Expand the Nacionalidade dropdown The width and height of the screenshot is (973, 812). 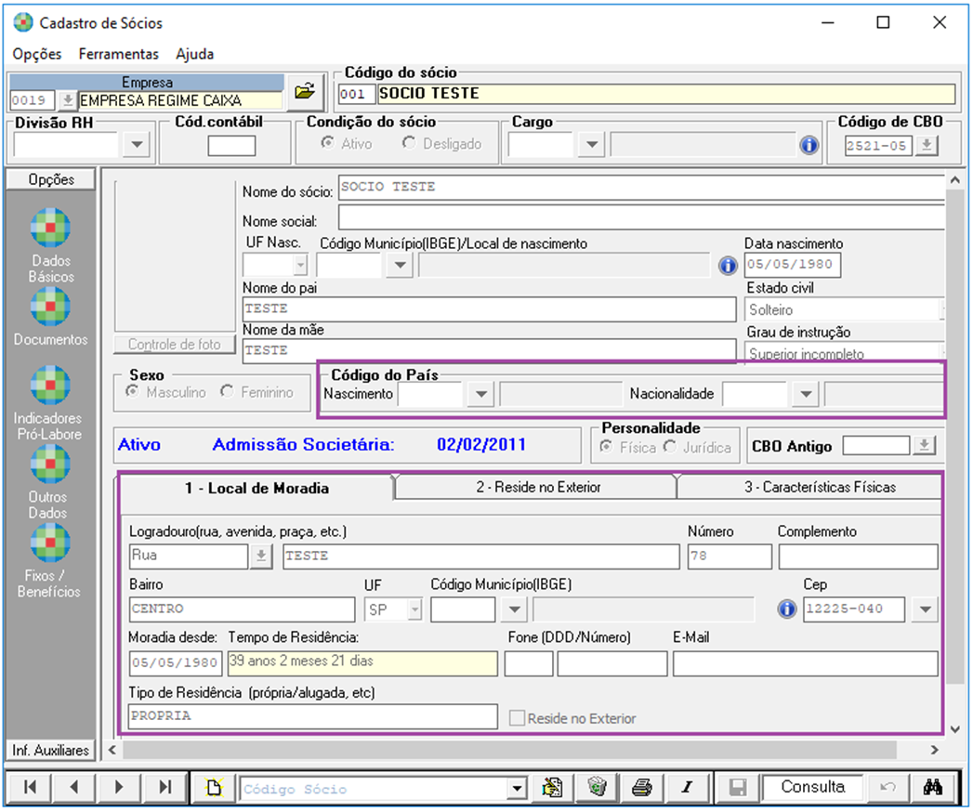pyautogui.click(x=806, y=395)
